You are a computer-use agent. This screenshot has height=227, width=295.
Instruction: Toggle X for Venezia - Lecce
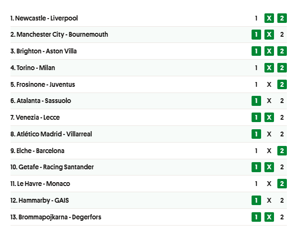[x=269, y=117]
